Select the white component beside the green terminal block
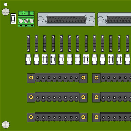131x131 pixels. coord(13,19)
